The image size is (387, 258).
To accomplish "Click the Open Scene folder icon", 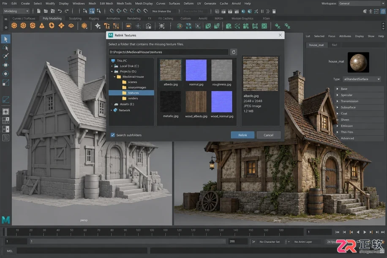I will coord(46,11).
